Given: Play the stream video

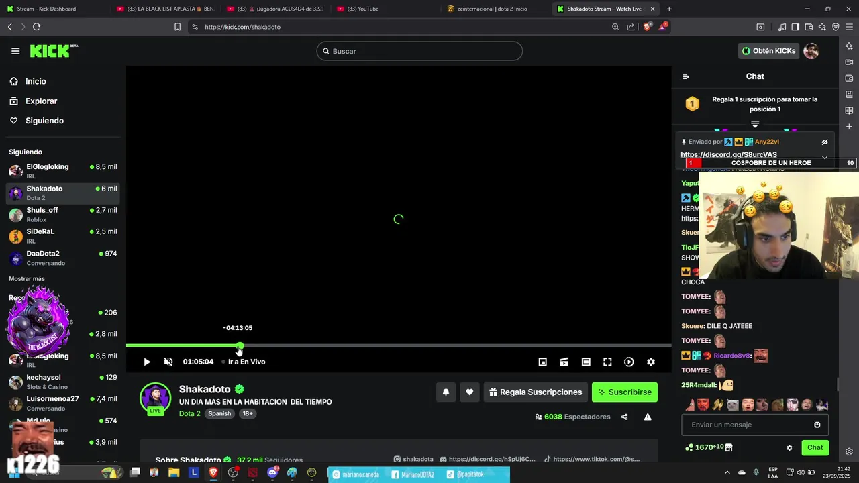Looking at the screenshot, I should tap(147, 362).
